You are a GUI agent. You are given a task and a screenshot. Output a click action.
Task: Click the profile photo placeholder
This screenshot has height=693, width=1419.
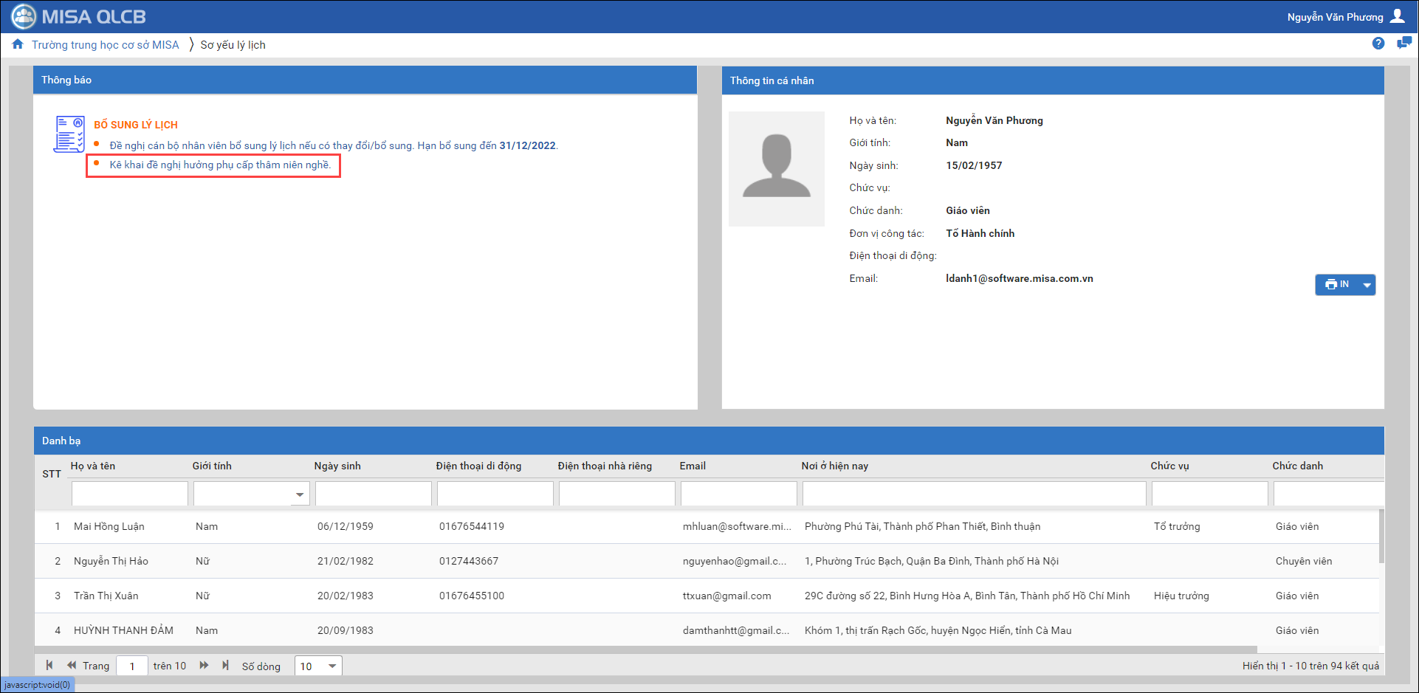[x=776, y=169]
